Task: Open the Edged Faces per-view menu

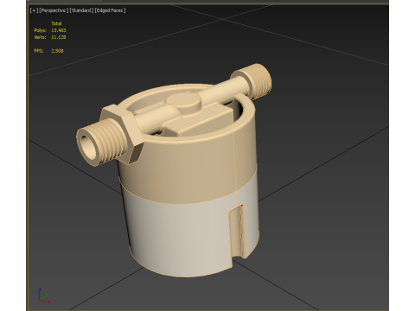Action: (x=110, y=10)
